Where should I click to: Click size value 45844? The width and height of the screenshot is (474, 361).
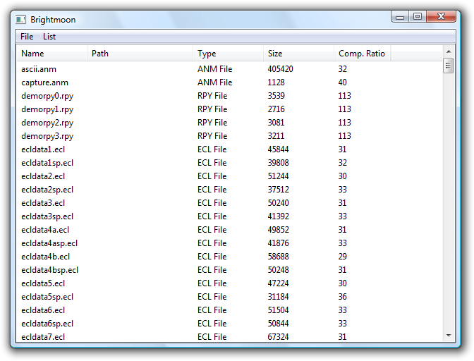[x=278, y=149]
